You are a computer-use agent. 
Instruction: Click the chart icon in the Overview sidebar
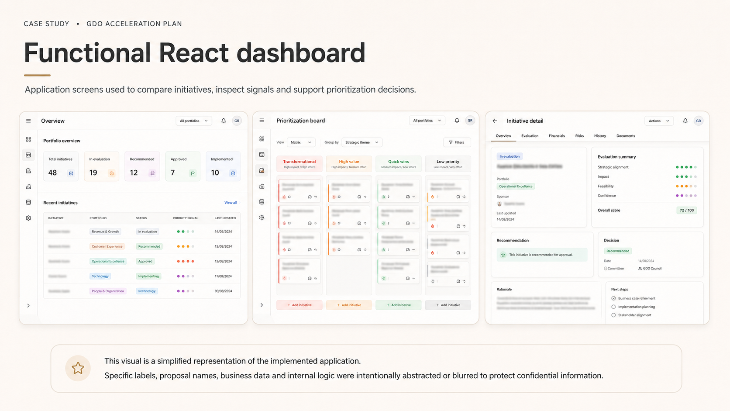28,187
